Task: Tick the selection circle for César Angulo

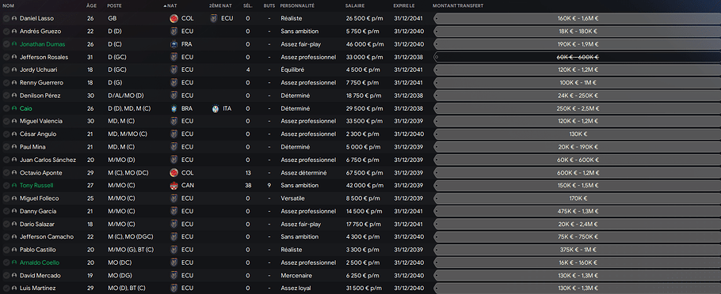Action: pos(6,134)
